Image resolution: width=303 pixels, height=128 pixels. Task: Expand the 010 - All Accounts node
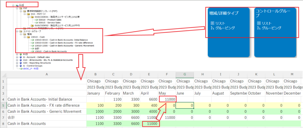coord(17,60)
